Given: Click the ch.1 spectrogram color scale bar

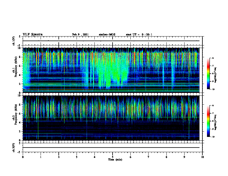Looking at the screenshot, I should tap(208, 74).
